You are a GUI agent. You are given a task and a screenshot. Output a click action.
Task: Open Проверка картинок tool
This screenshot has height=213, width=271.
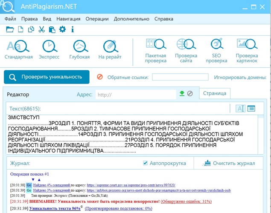click(247, 51)
